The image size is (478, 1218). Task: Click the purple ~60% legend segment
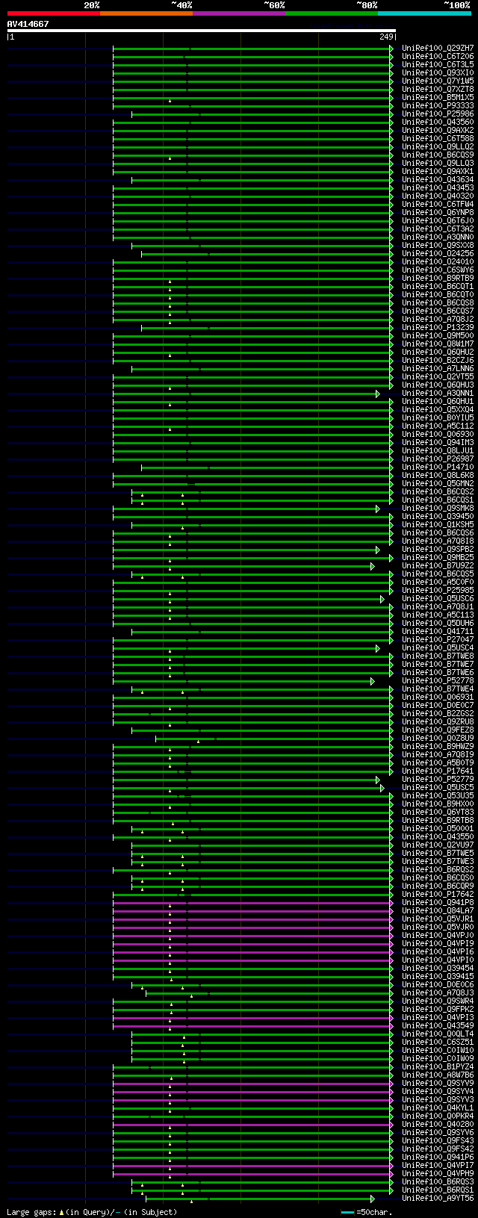point(239,13)
